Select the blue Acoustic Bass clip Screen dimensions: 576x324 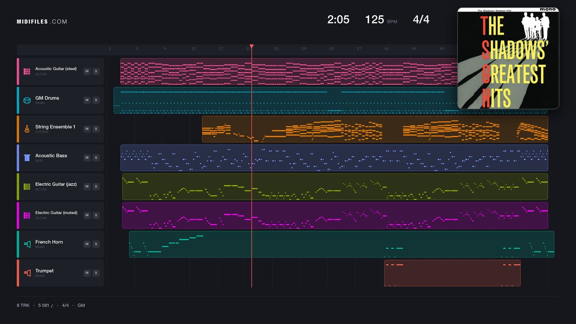coord(334,158)
